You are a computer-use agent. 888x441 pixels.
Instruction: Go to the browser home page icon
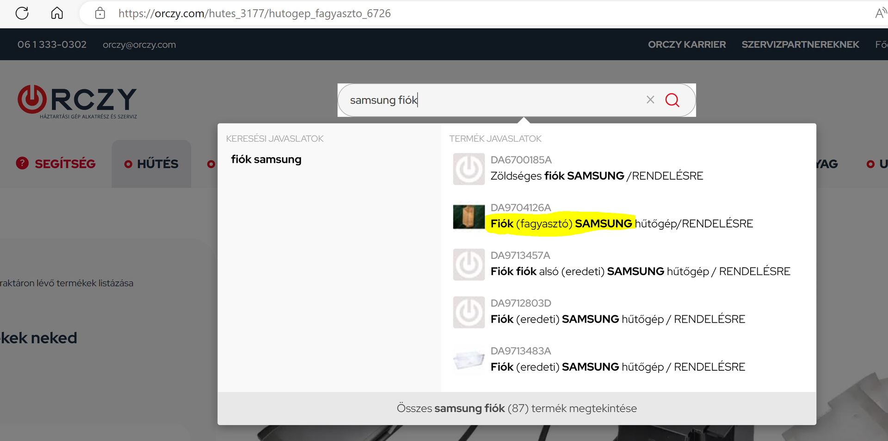(57, 13)
